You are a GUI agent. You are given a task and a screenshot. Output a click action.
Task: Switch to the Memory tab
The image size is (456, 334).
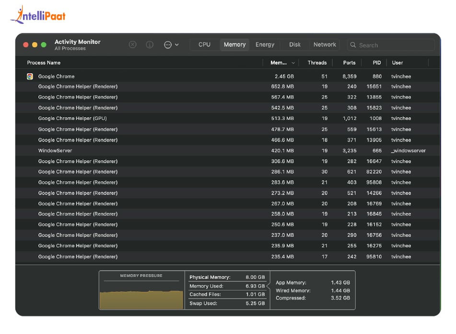234,45
